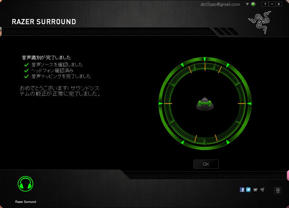Minimize the Razer Surround window
289x208 pixels.
click(272, 4)
